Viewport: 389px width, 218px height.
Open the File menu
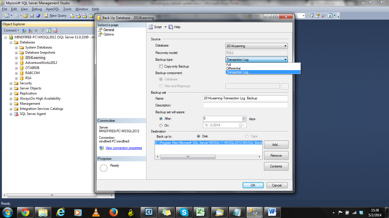(5, 9)
